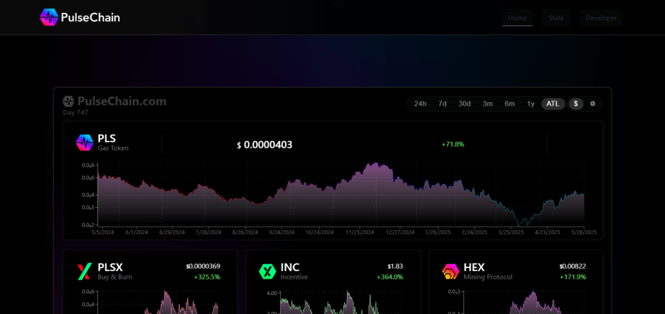
Task: Select the 3m time range
Action: click(x=487, y=104)
